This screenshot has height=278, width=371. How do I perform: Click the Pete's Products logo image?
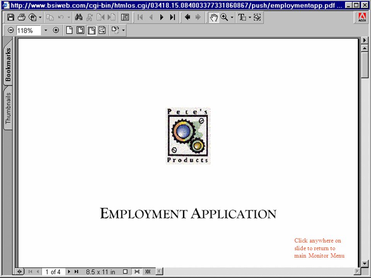pos(188,136)
